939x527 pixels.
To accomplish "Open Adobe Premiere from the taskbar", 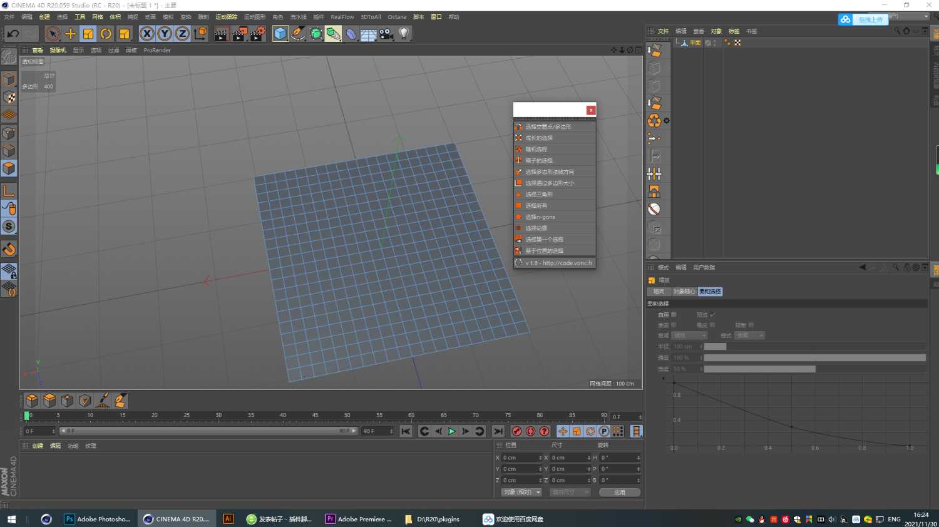I will (x=357, y=519).
